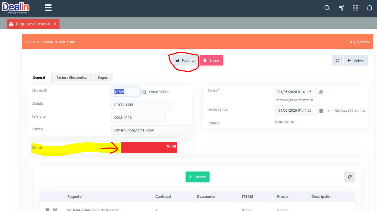This screenshot has width=377, height=211.
Task: Delete the first package row
Action: [x=47, y=209]
